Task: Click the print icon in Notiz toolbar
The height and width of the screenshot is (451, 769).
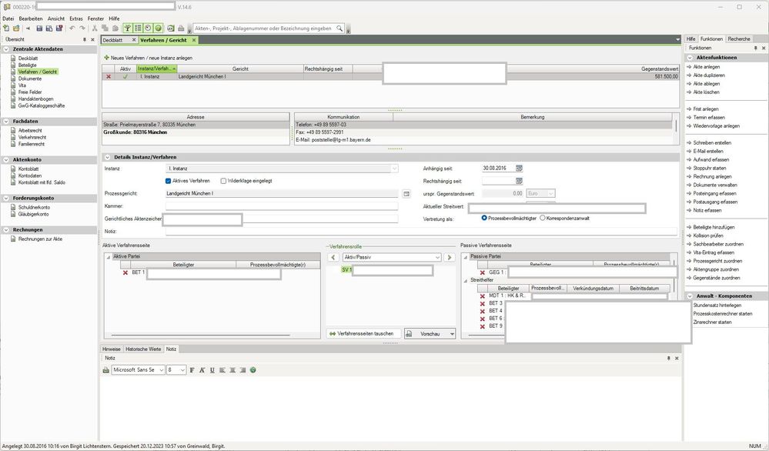Action: point(106,370)
